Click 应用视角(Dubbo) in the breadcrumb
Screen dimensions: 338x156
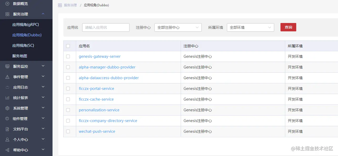click(x=96, y=5)
